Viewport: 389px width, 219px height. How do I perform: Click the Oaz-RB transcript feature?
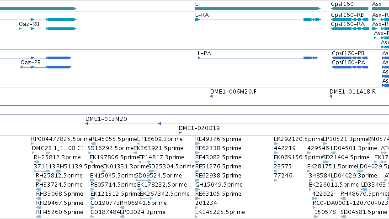click(48, 29)
